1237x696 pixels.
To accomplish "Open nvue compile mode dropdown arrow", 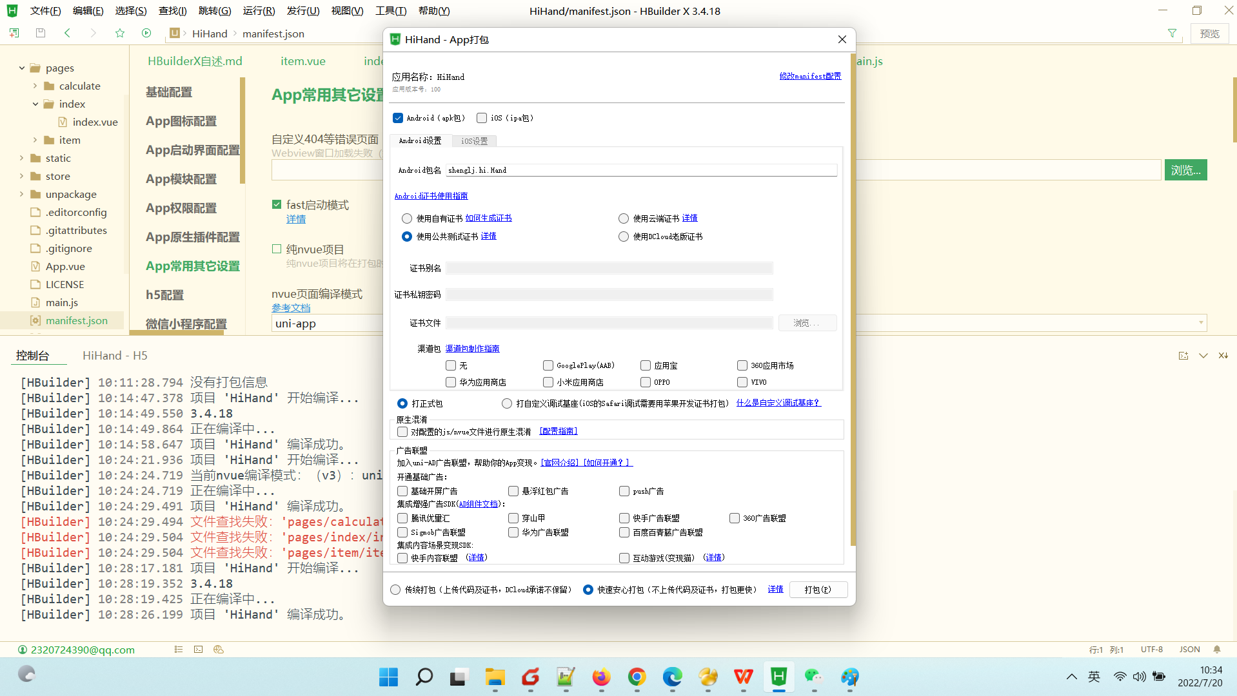I will tap(1201, 323).
